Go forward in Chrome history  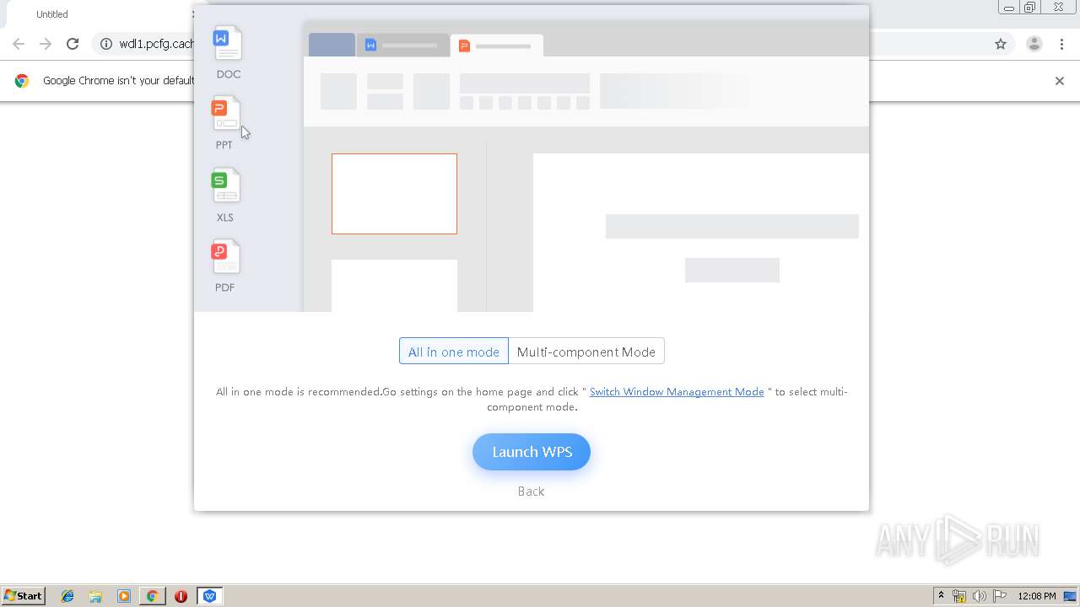(46, 44)
